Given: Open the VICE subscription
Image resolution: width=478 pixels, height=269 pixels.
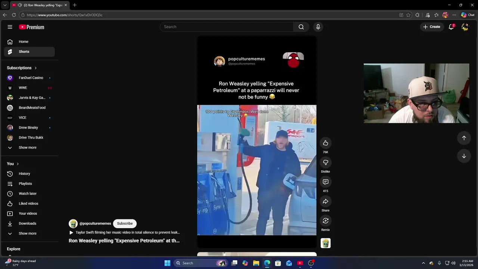Looking at the screenshot, I should pyautogui.click(x=29, y=118).
